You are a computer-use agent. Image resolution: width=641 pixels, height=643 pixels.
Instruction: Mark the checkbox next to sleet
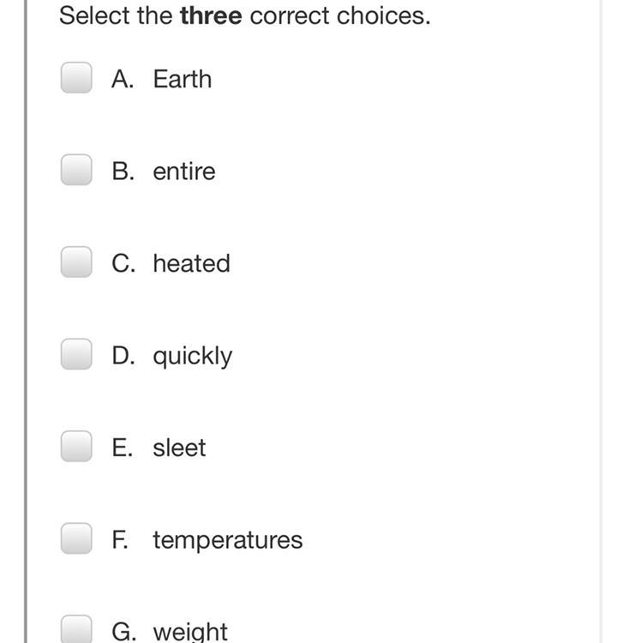(x=76, y=447)
